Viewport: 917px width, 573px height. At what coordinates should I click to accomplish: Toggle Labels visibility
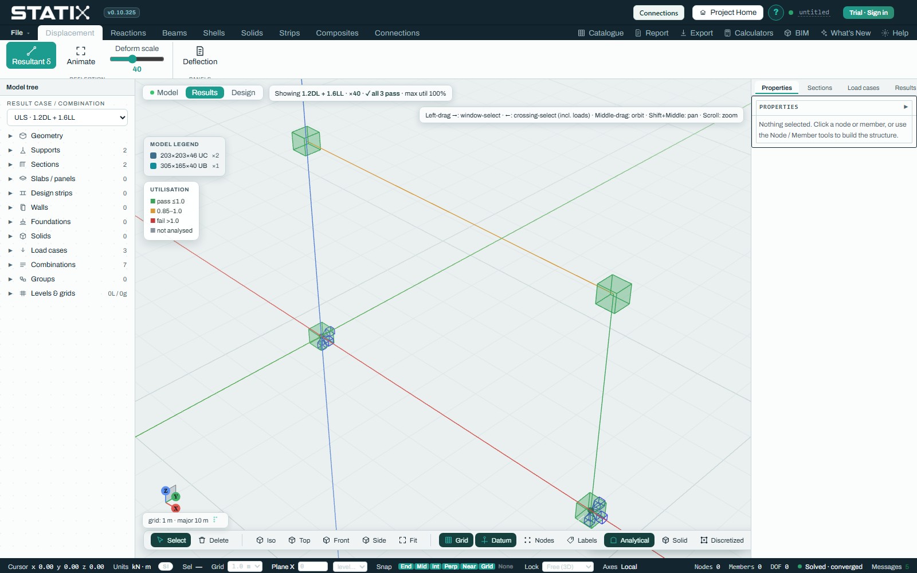coord(582,540)
